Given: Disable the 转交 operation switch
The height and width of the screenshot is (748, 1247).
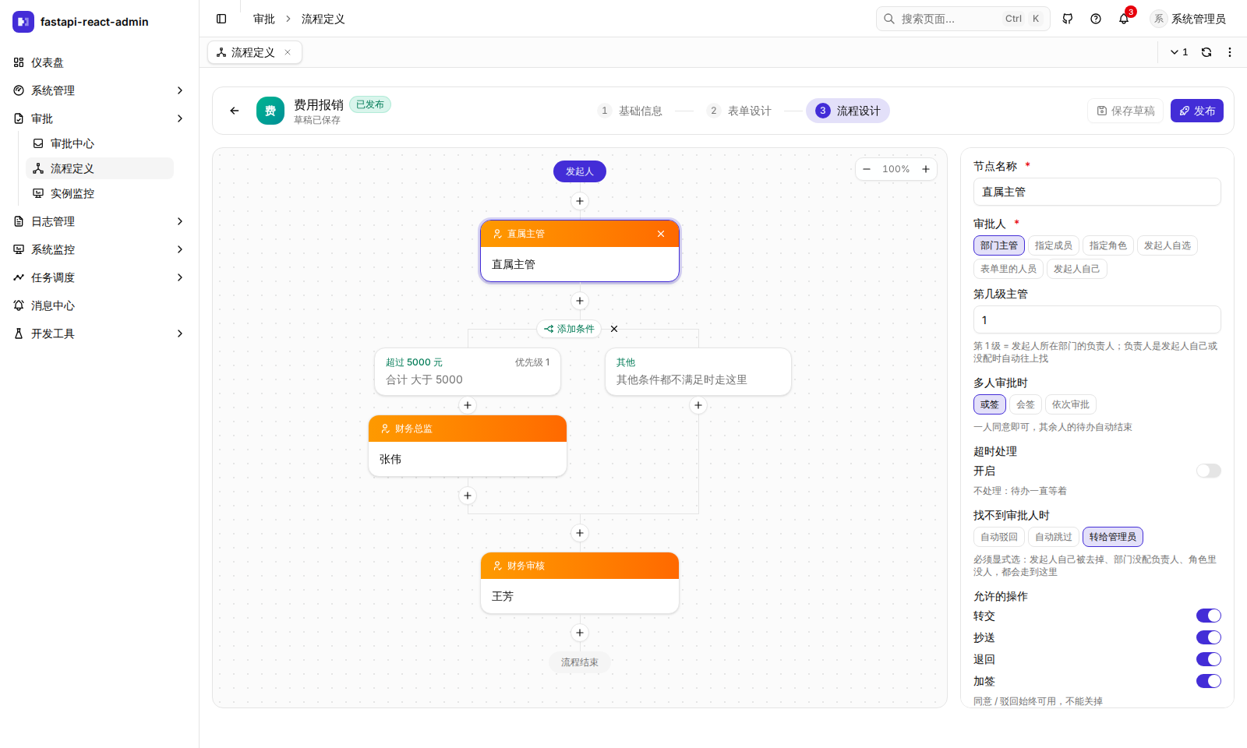Looking at the screenshot, I should (x=1209, y=616).
